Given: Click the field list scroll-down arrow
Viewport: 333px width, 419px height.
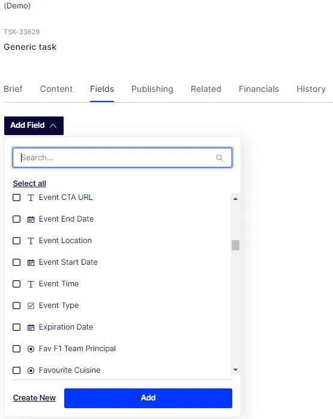Looking at the screenshot, I should coord(236,370).
